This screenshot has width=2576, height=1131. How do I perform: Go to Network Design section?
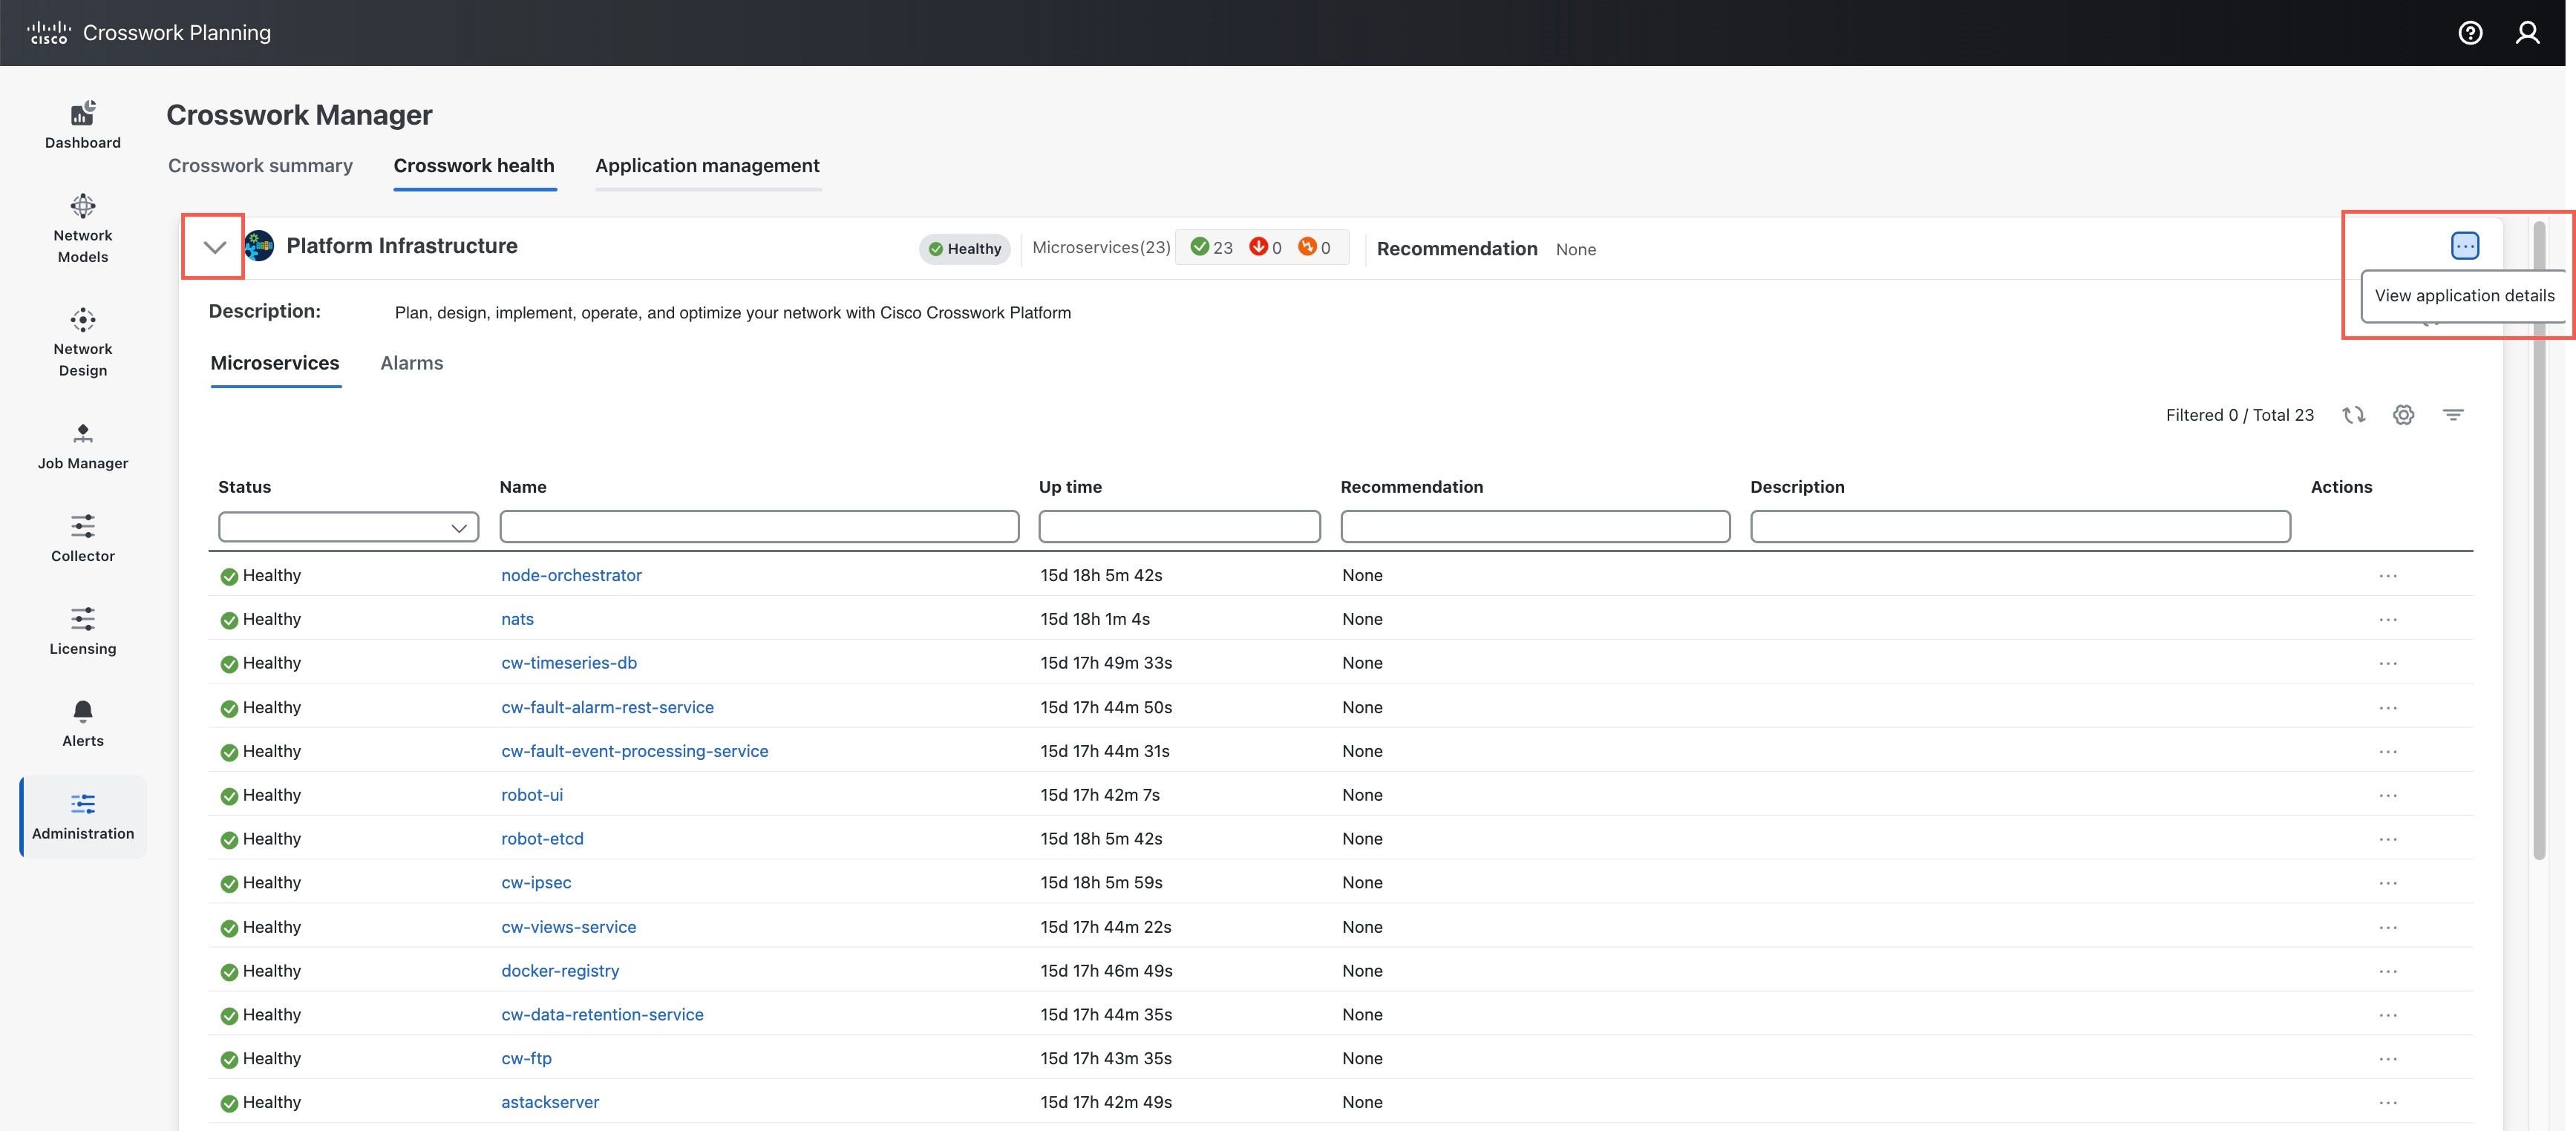[82, 343]
